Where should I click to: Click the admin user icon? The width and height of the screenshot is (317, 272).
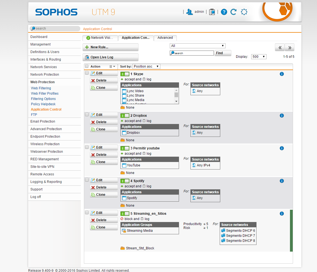click(x=189, y=12)
